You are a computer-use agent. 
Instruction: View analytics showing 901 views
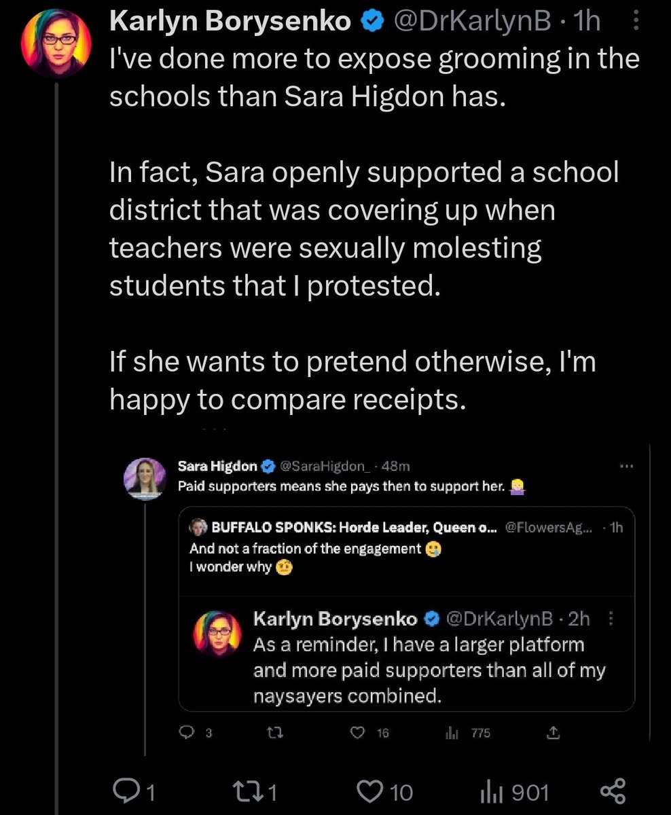tap(492, 792)
